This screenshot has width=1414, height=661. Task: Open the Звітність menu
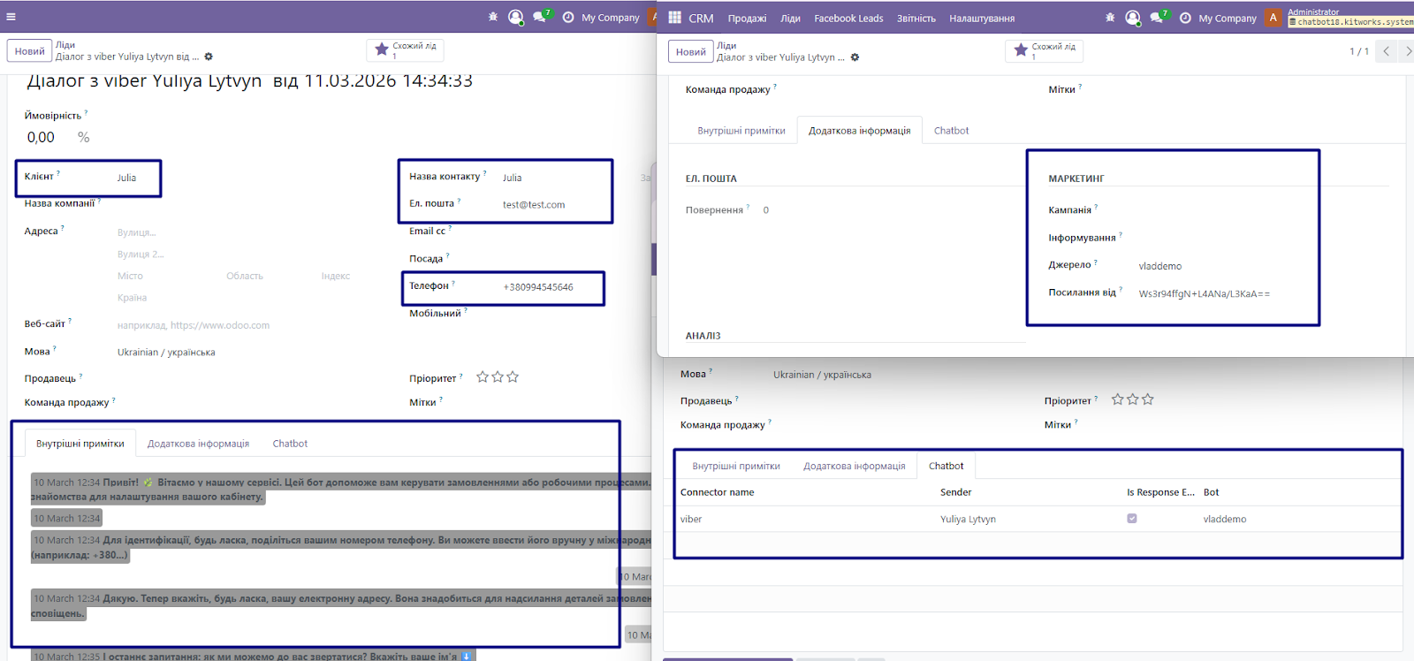tap(916, 19)
